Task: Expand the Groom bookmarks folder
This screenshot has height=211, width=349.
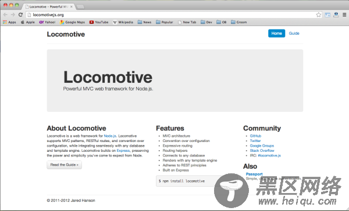Action: 239,22
